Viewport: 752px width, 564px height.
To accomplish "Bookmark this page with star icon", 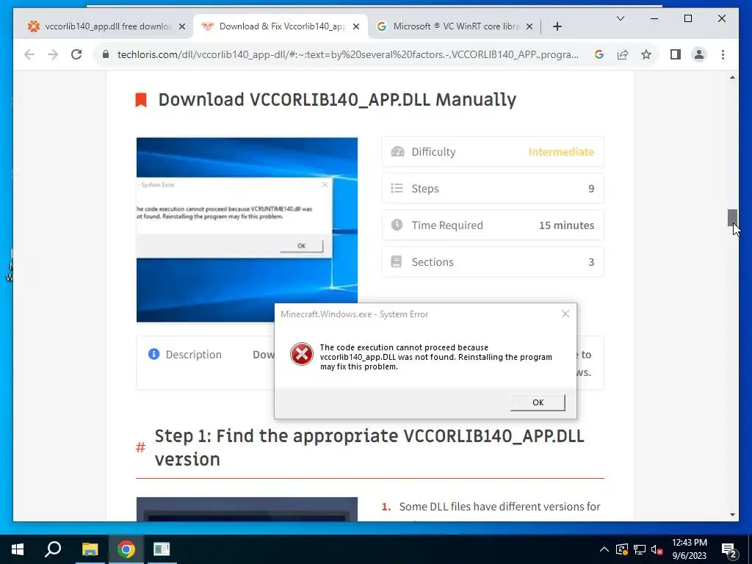I will tap(646, 54).
